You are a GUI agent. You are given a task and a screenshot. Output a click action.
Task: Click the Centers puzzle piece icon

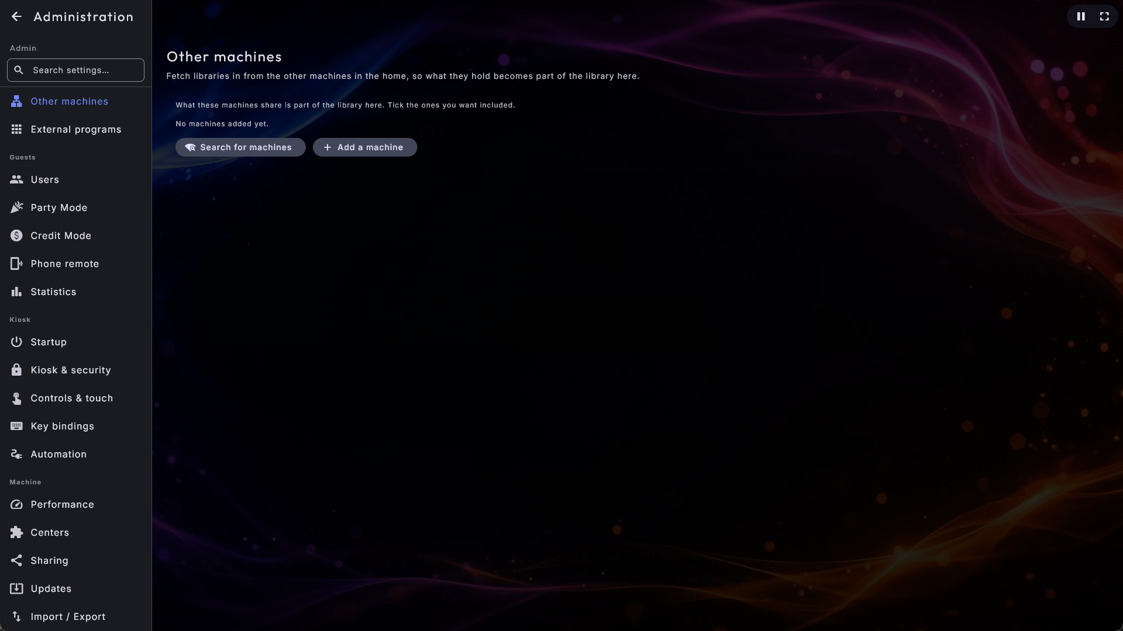[x=16, y=533]
